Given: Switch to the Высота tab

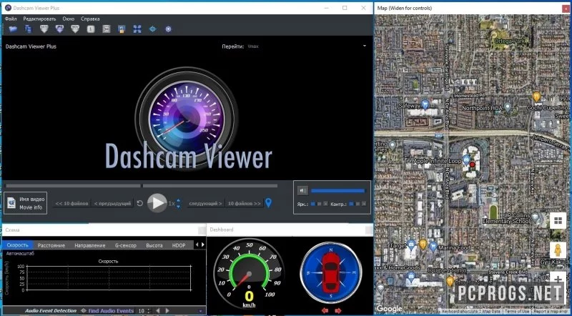Looking at the screenshot, I should (154, 245).
